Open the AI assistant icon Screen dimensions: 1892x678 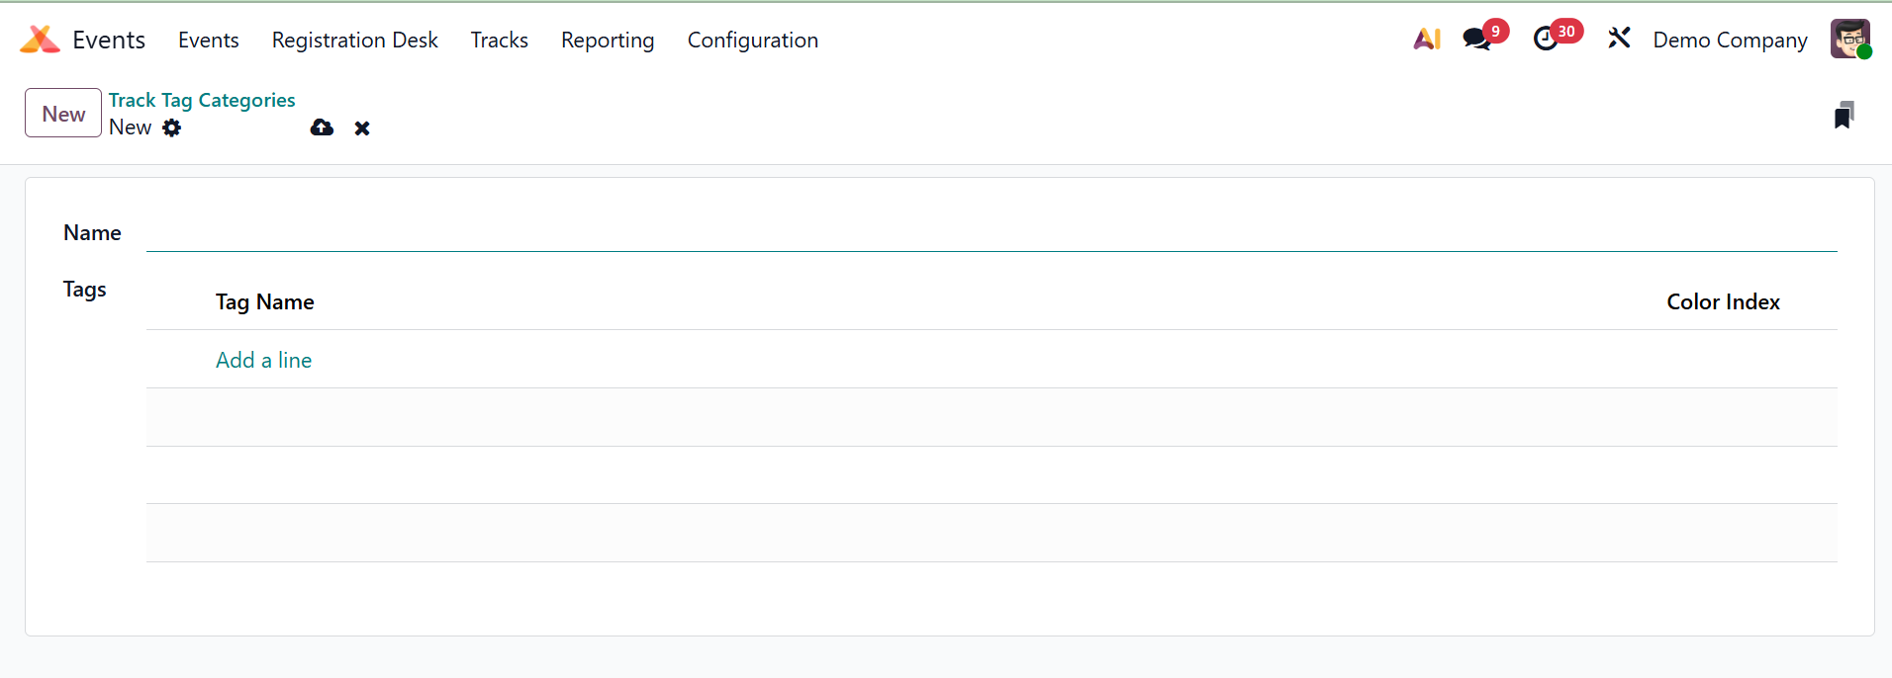tap(1427, 40)
